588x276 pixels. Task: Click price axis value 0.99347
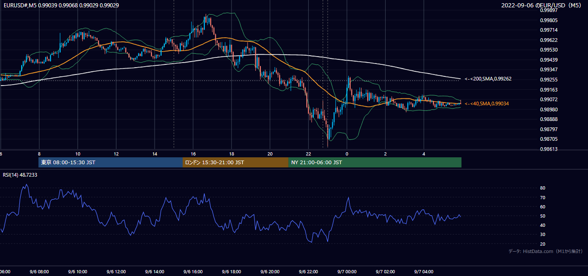548,69
